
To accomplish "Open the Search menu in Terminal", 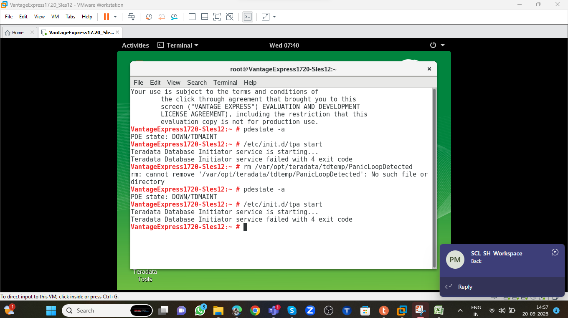I will [x=197, y=83].
